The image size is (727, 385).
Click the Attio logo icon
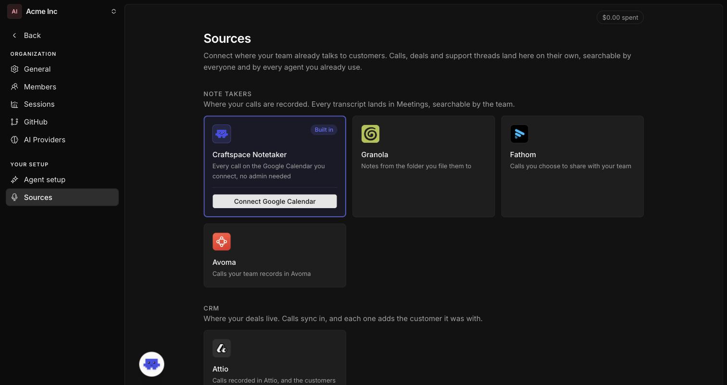click(222, 348)
